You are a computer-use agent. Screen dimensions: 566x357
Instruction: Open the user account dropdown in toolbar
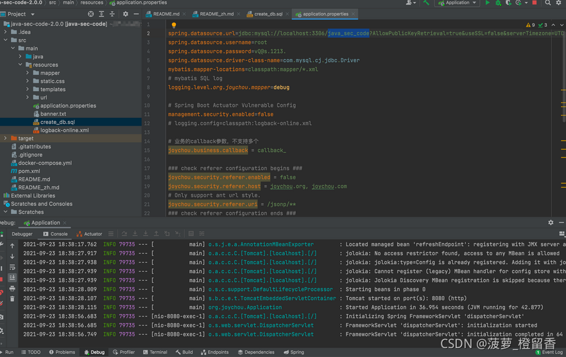411,3
